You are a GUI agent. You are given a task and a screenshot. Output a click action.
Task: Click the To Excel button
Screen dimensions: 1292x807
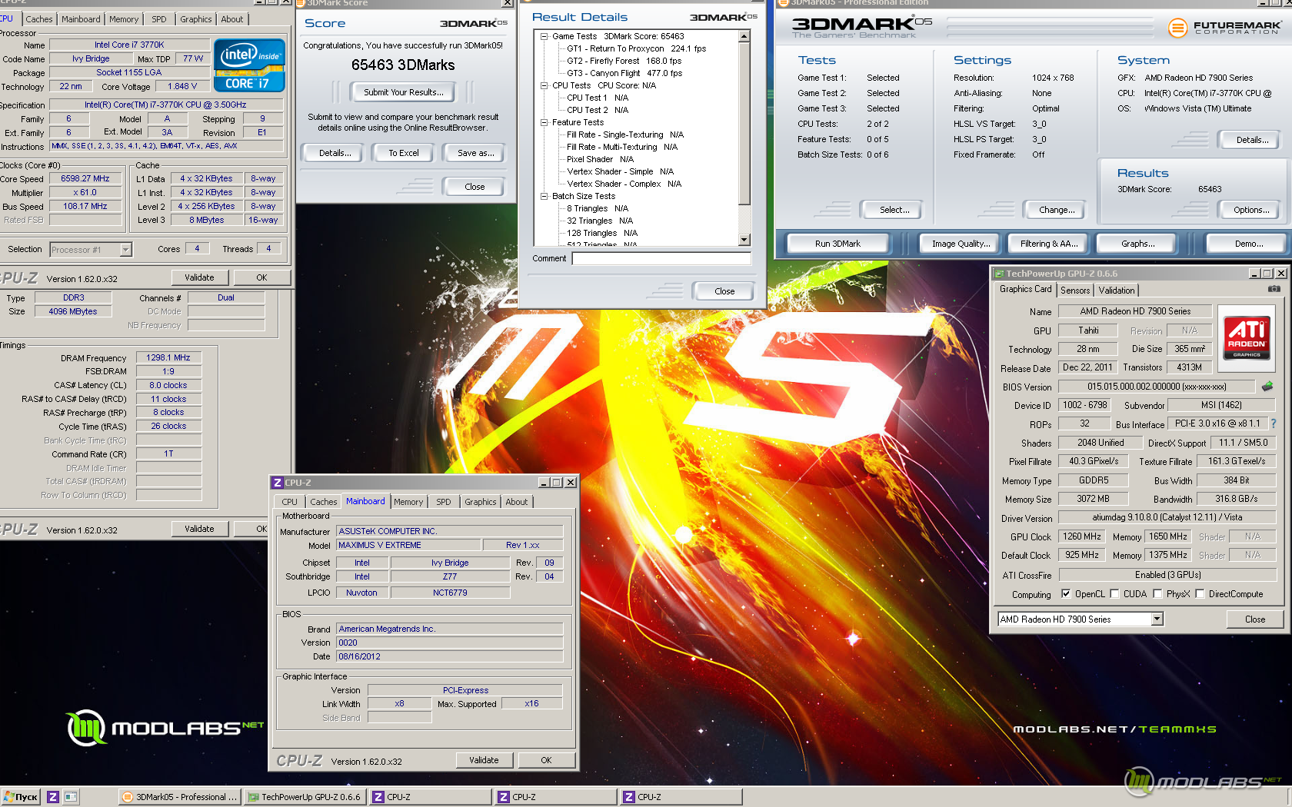[404, 153]
